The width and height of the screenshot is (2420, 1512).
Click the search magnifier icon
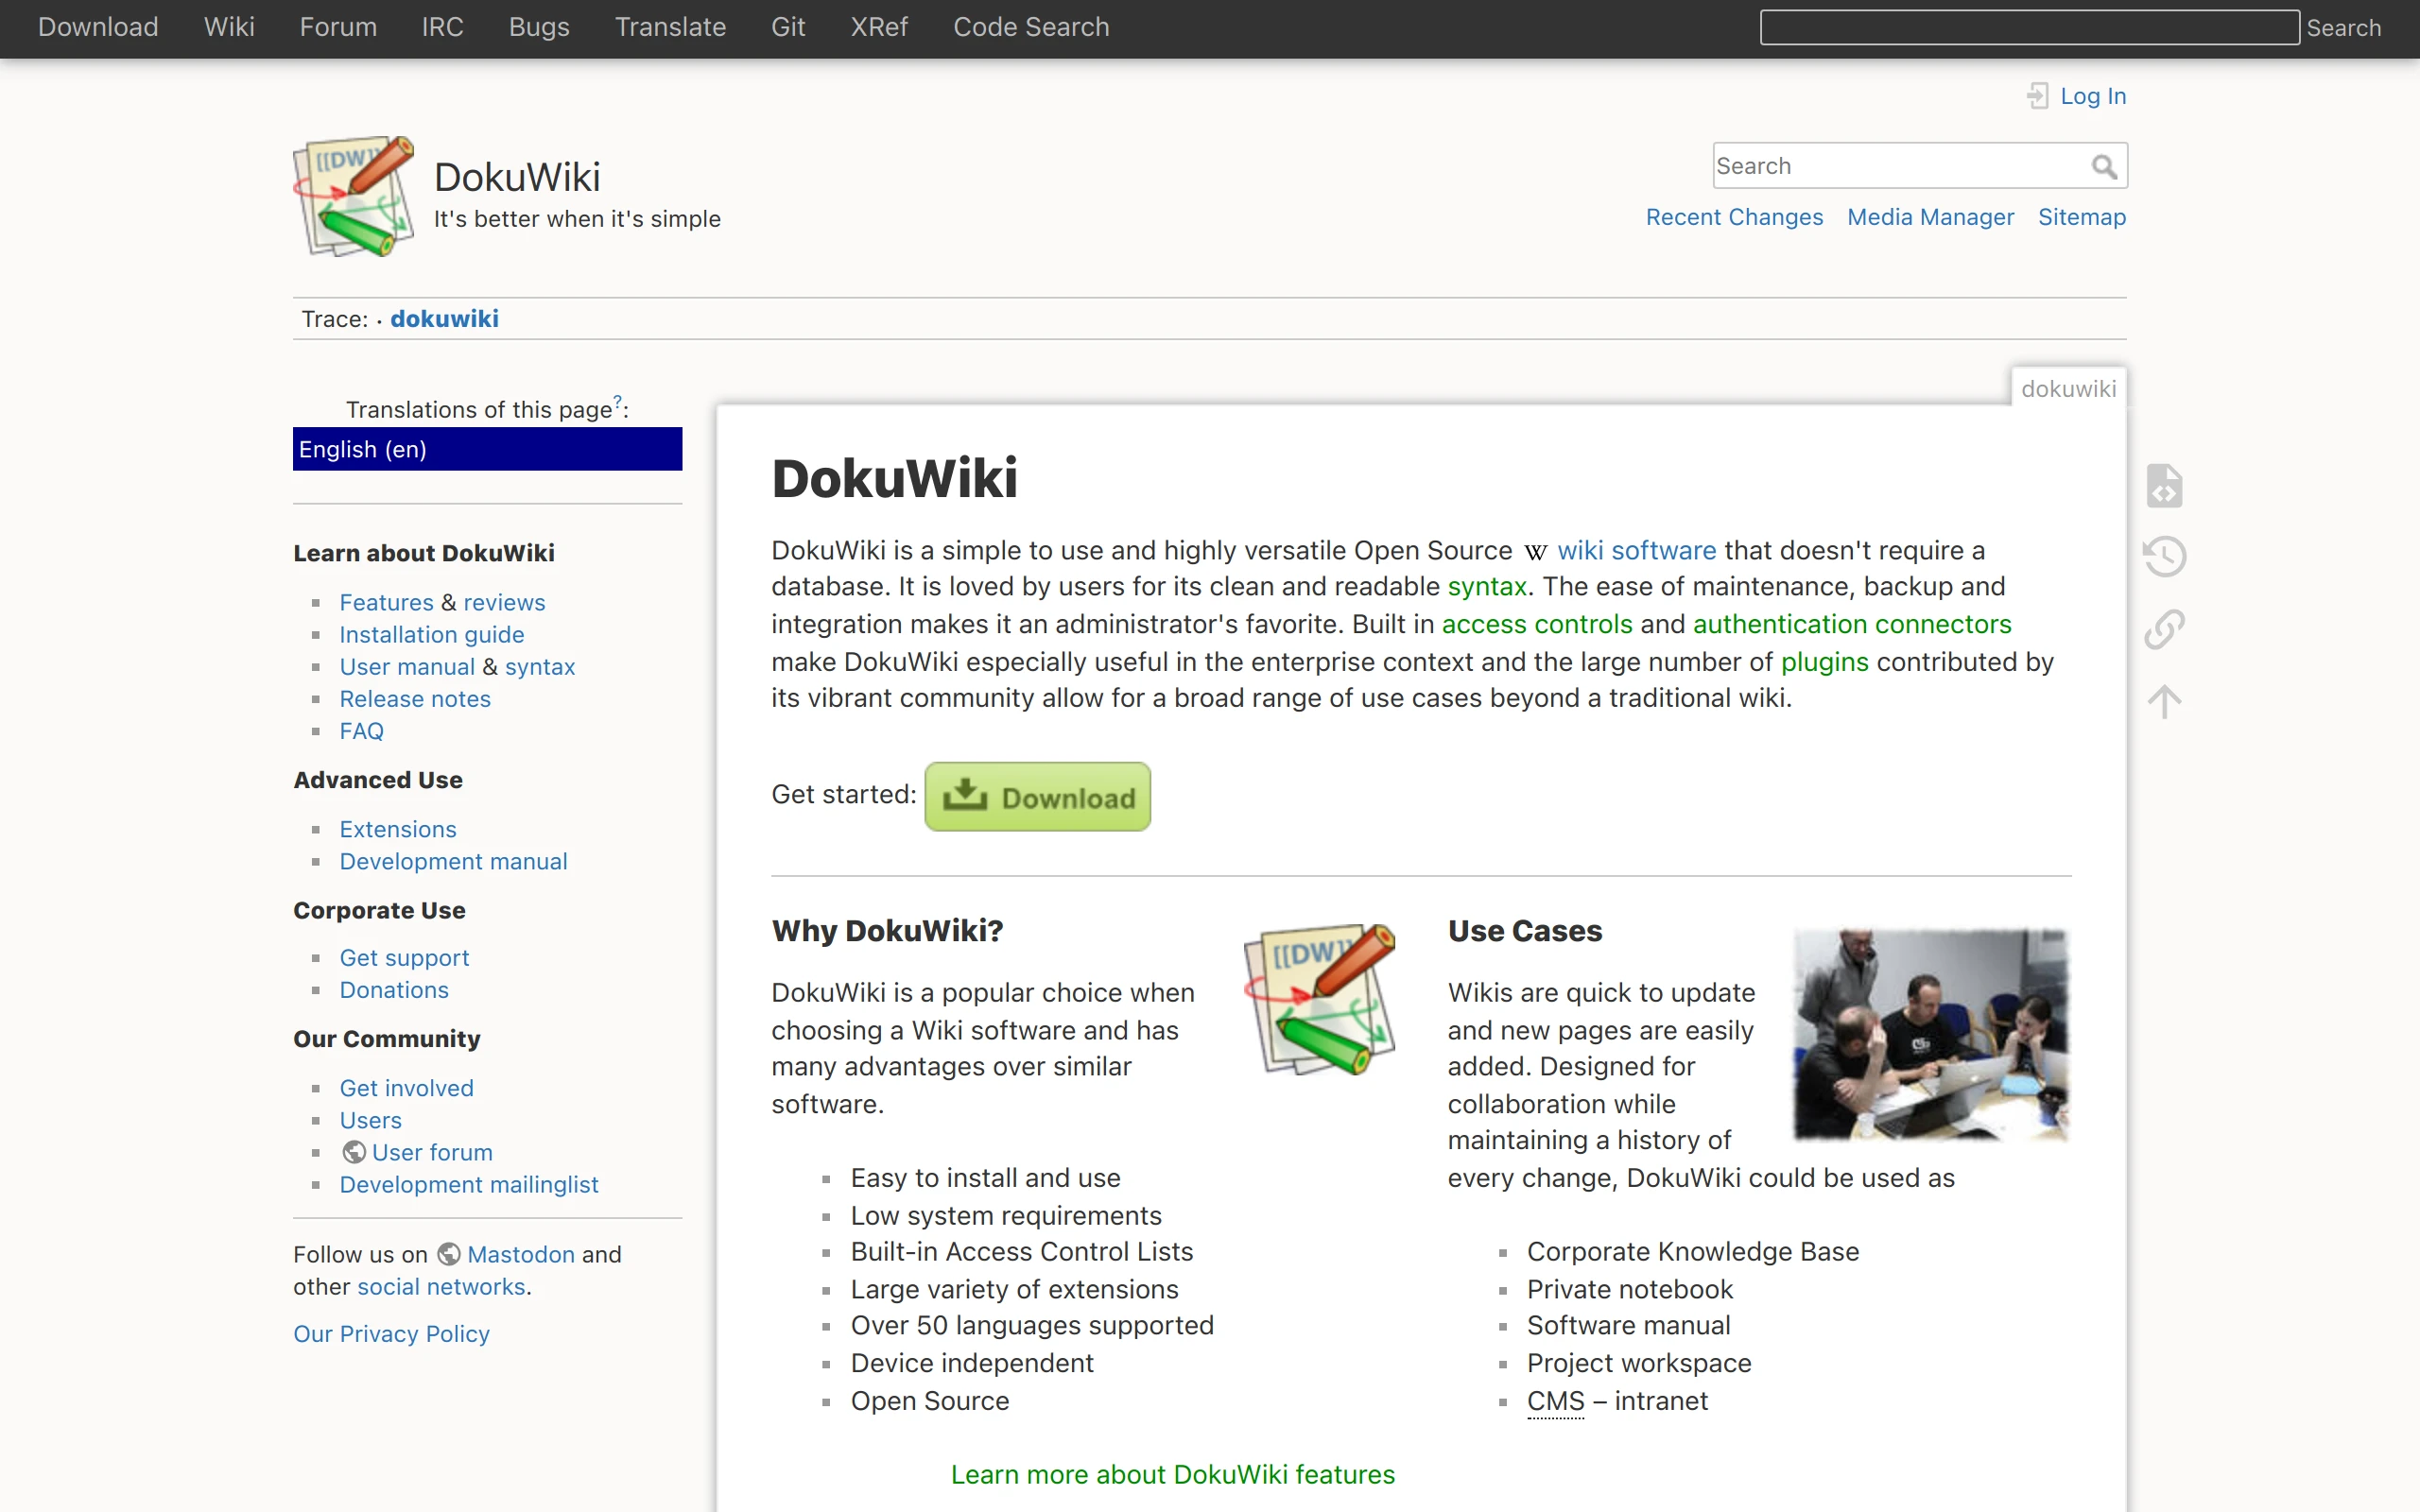tap(2105, 165)
